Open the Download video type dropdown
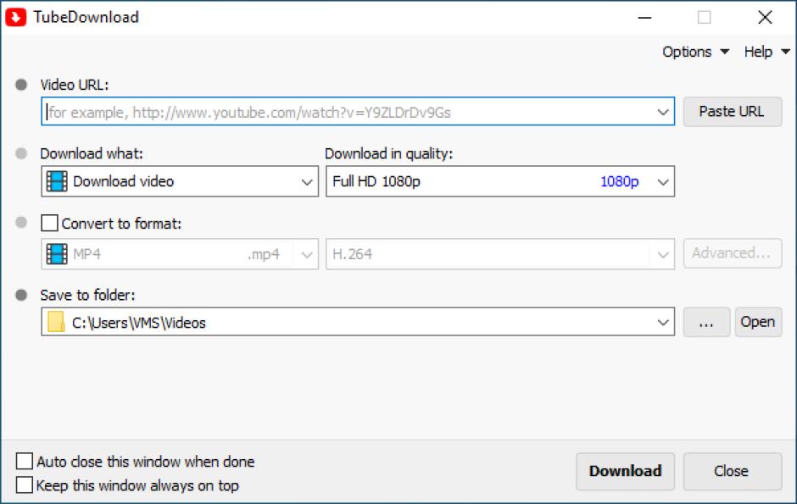The image size is (797, 504). click(180, 181)
